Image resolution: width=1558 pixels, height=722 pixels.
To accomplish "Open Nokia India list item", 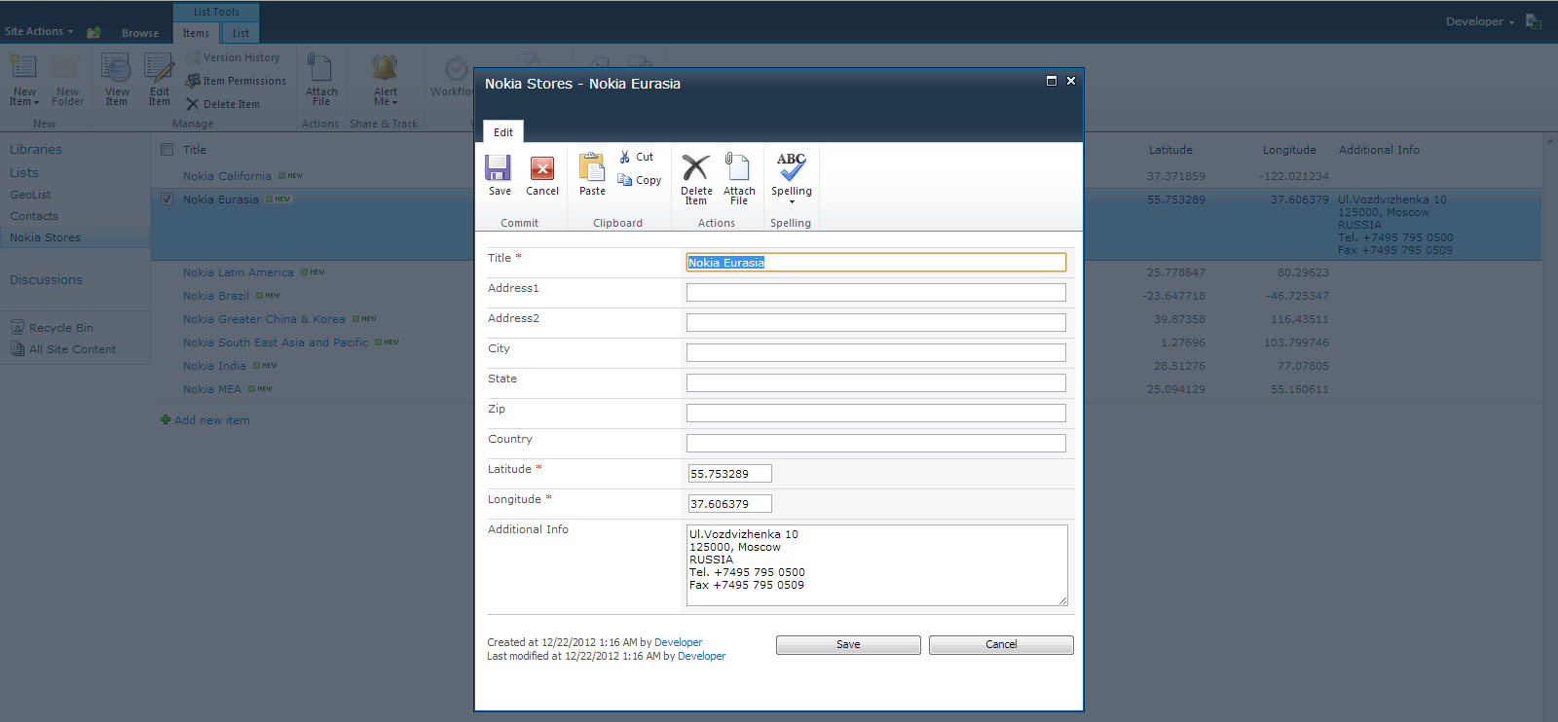I will point(214,366).
